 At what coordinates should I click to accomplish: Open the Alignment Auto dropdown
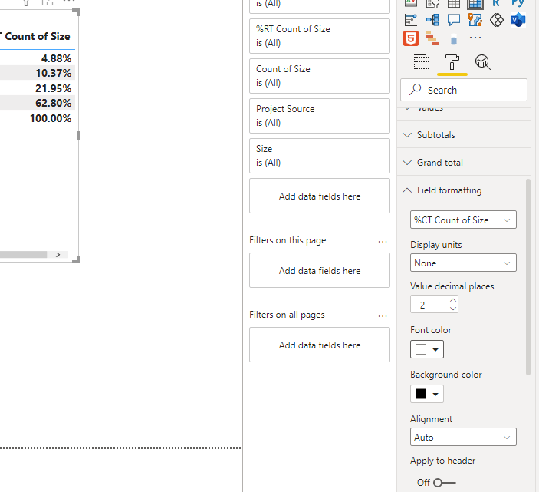[x=463, y=437]
